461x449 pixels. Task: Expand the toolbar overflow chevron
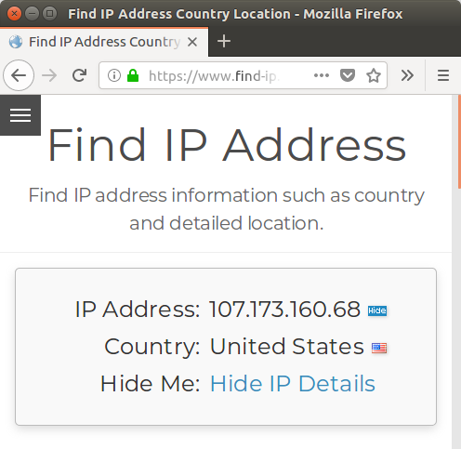coord(407,75)
